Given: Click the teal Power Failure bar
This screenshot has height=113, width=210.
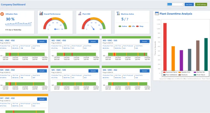Looking at the screenshot, I should (206, 54).
